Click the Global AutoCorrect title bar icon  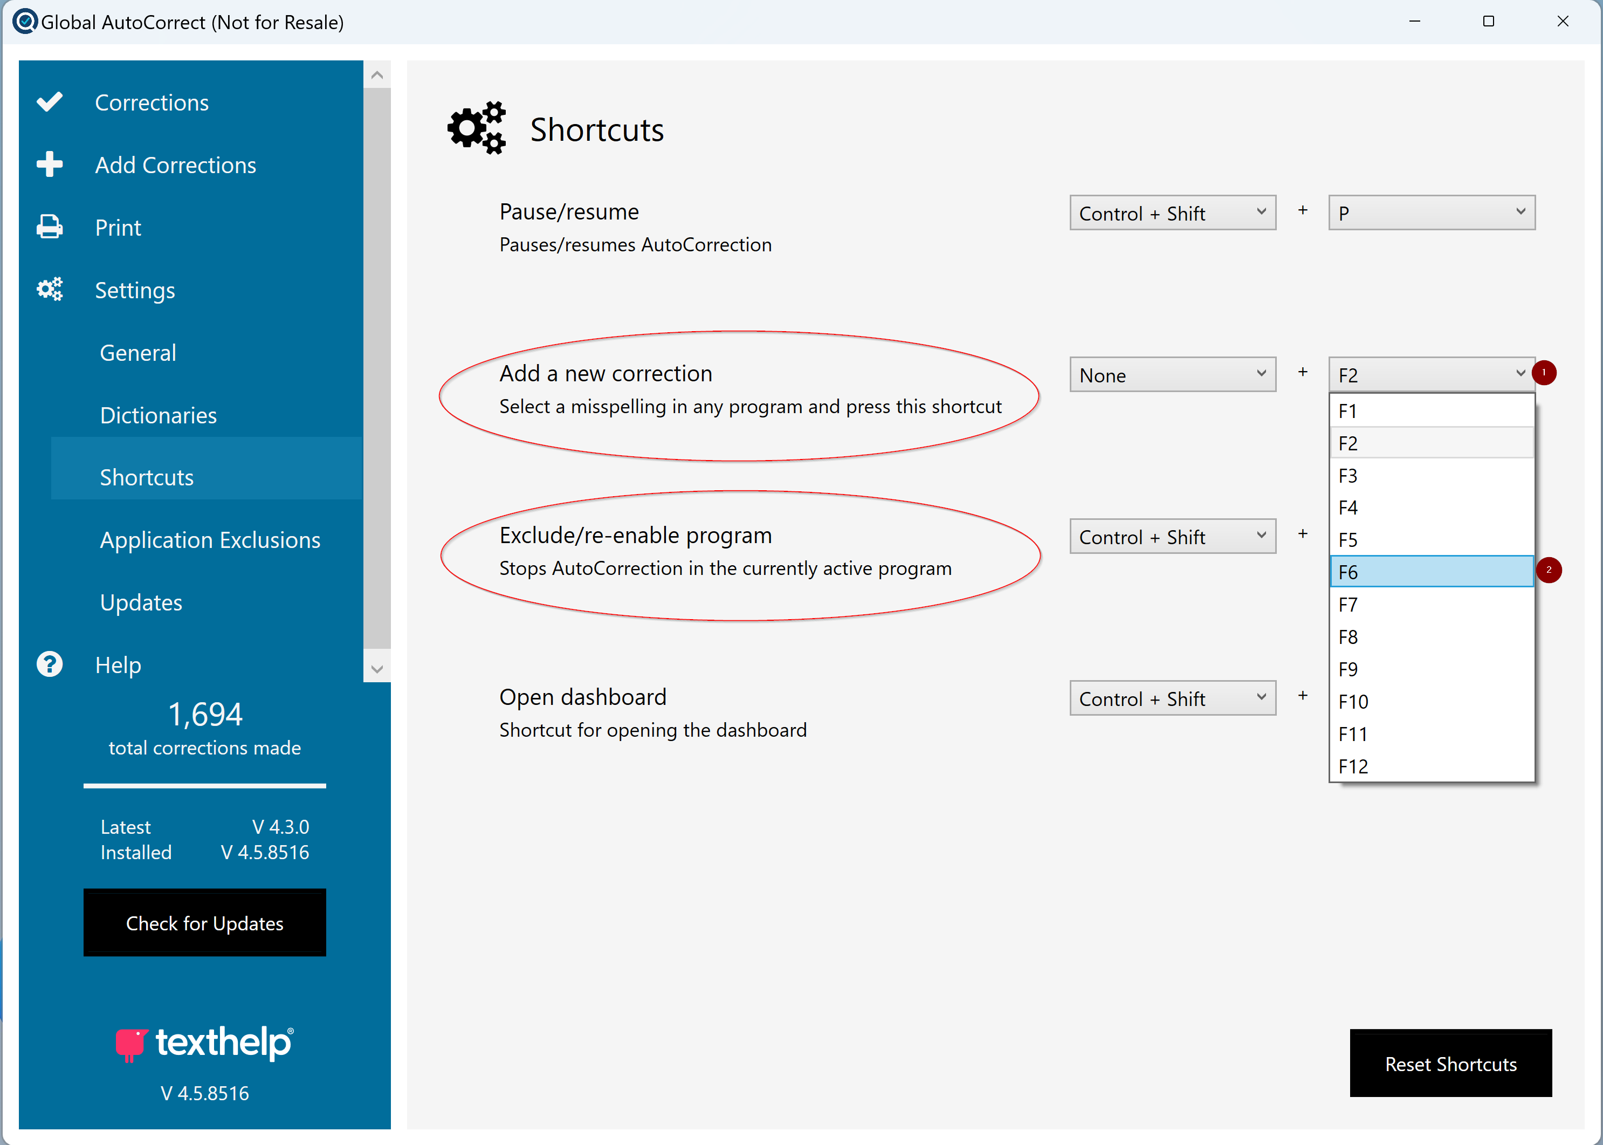pyautogui.click(x=25, y=22)
